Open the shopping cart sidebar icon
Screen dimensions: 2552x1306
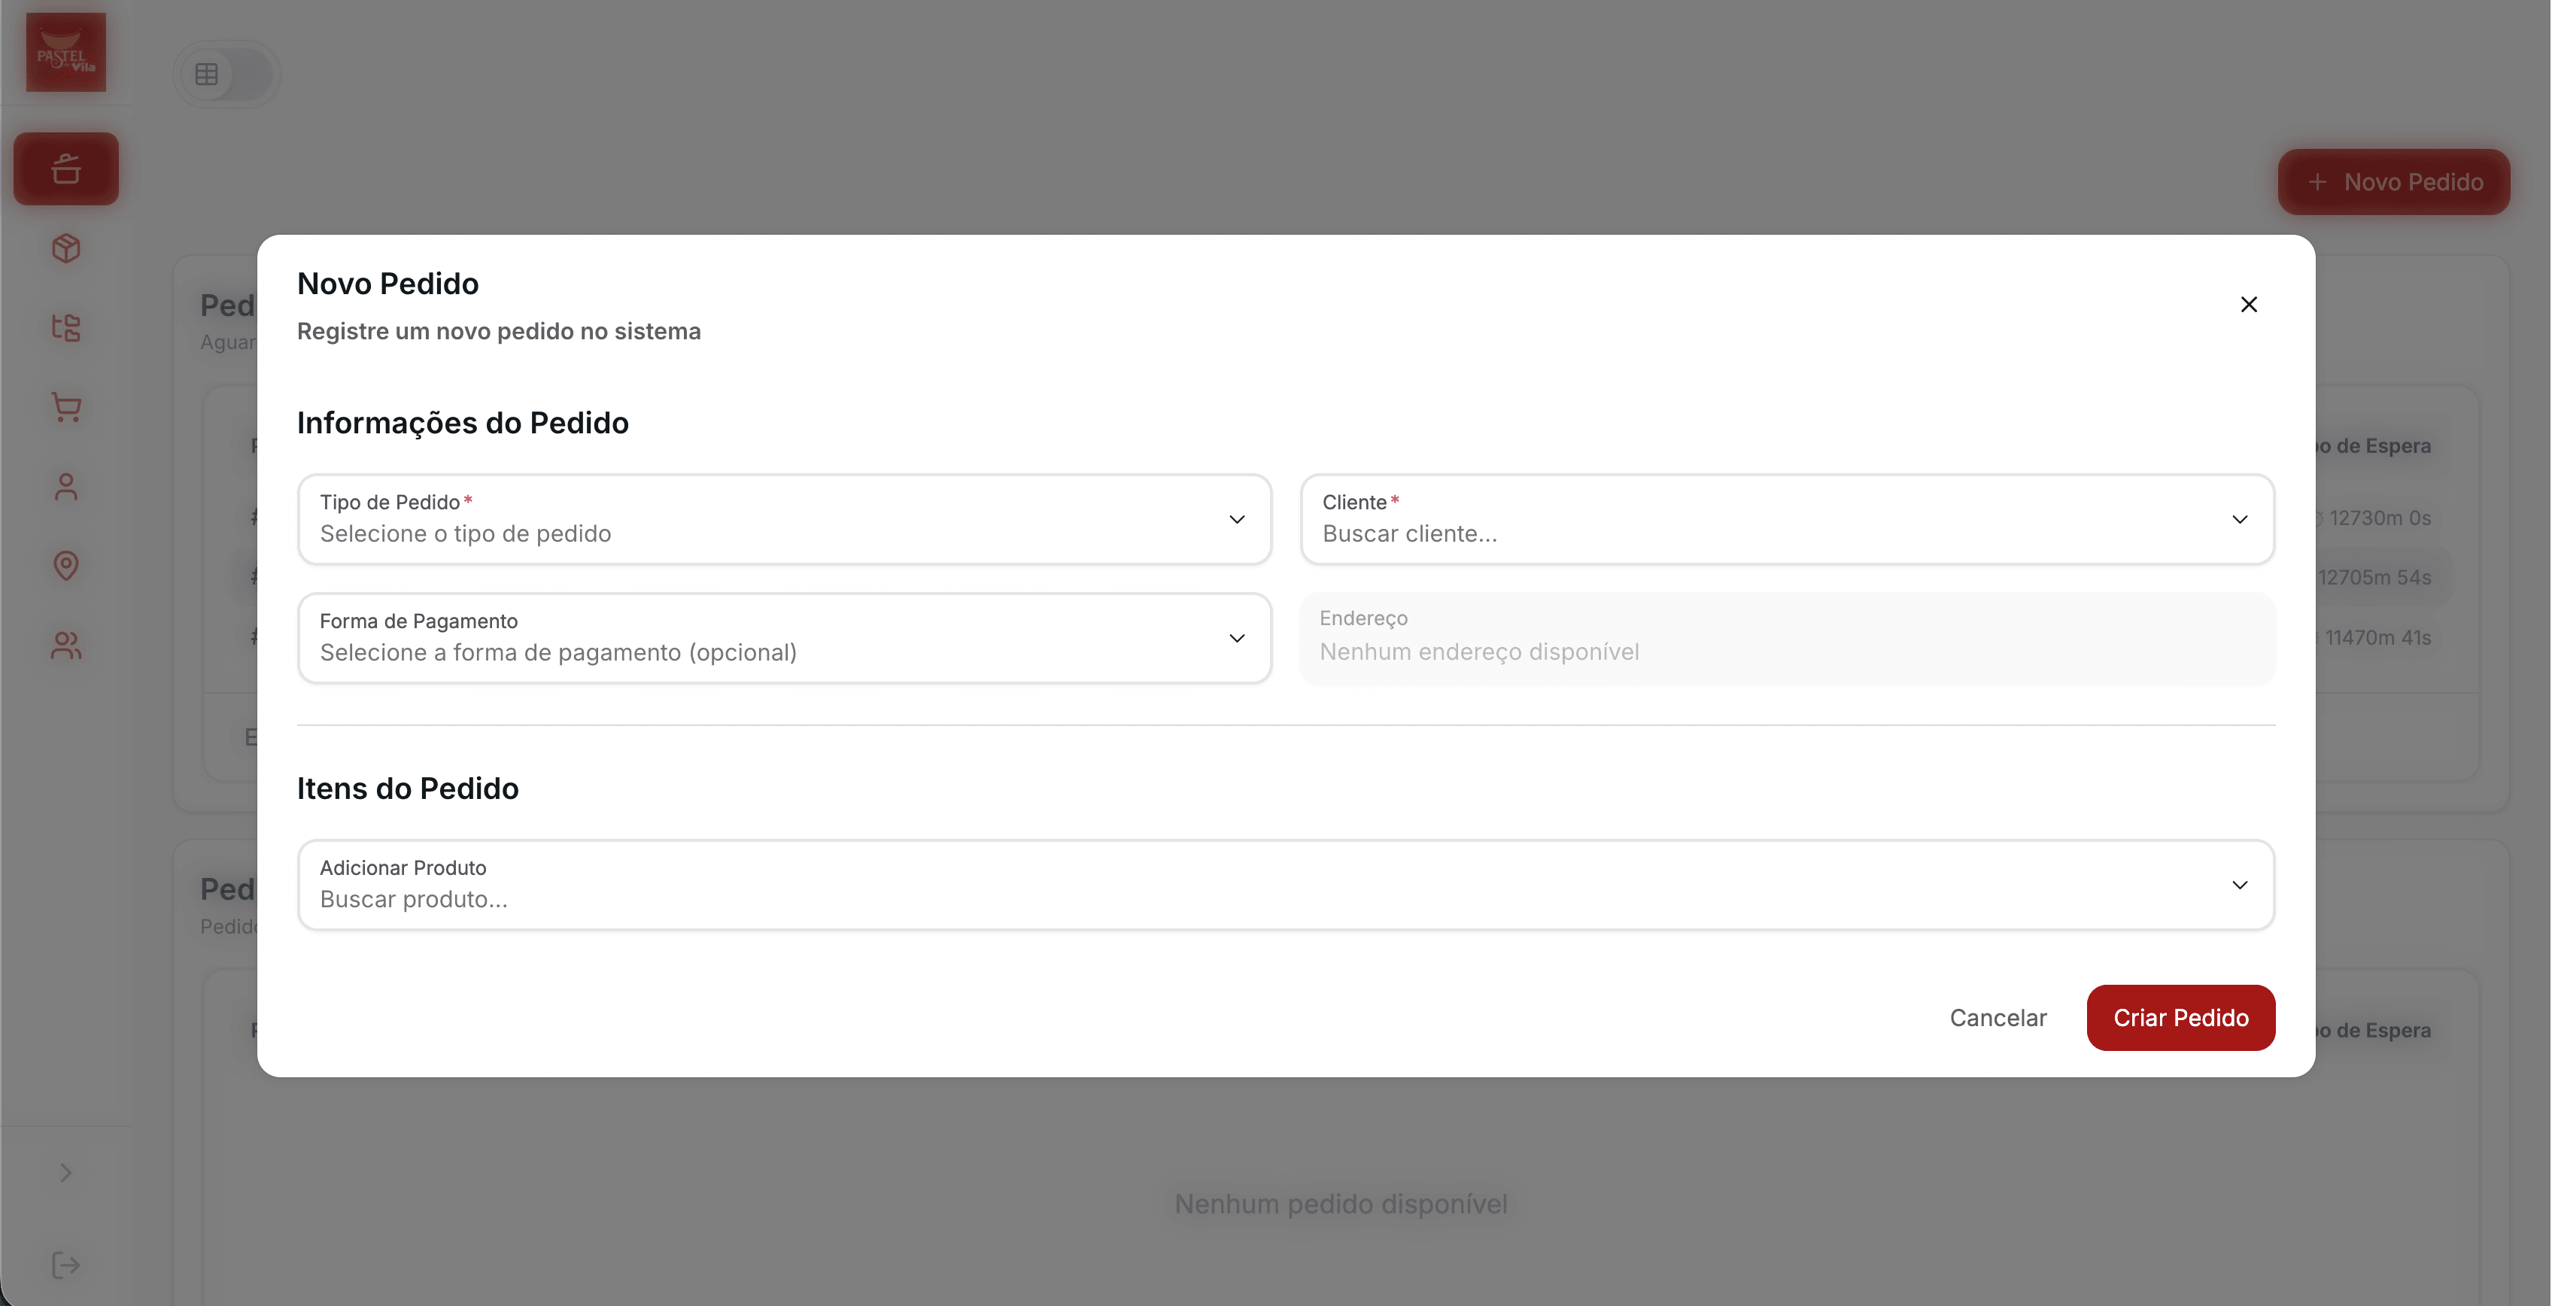65,407
